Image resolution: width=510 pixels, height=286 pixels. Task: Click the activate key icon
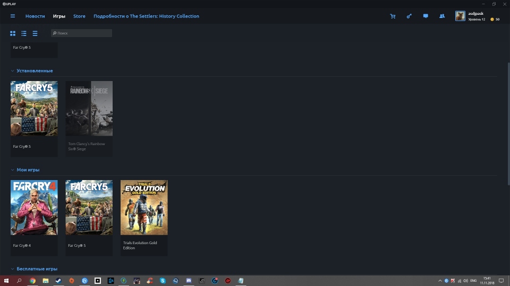pyautogui.click(x=409, y=16)
